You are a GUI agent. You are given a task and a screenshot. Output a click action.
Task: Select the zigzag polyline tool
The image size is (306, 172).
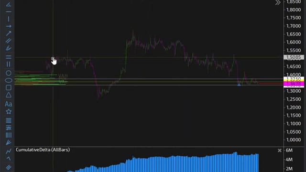[x=9, y=151]
